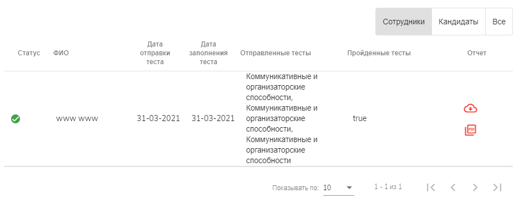Select the Сотрудники filter
This screenshot has width=524, height=209.
point(404,22)
